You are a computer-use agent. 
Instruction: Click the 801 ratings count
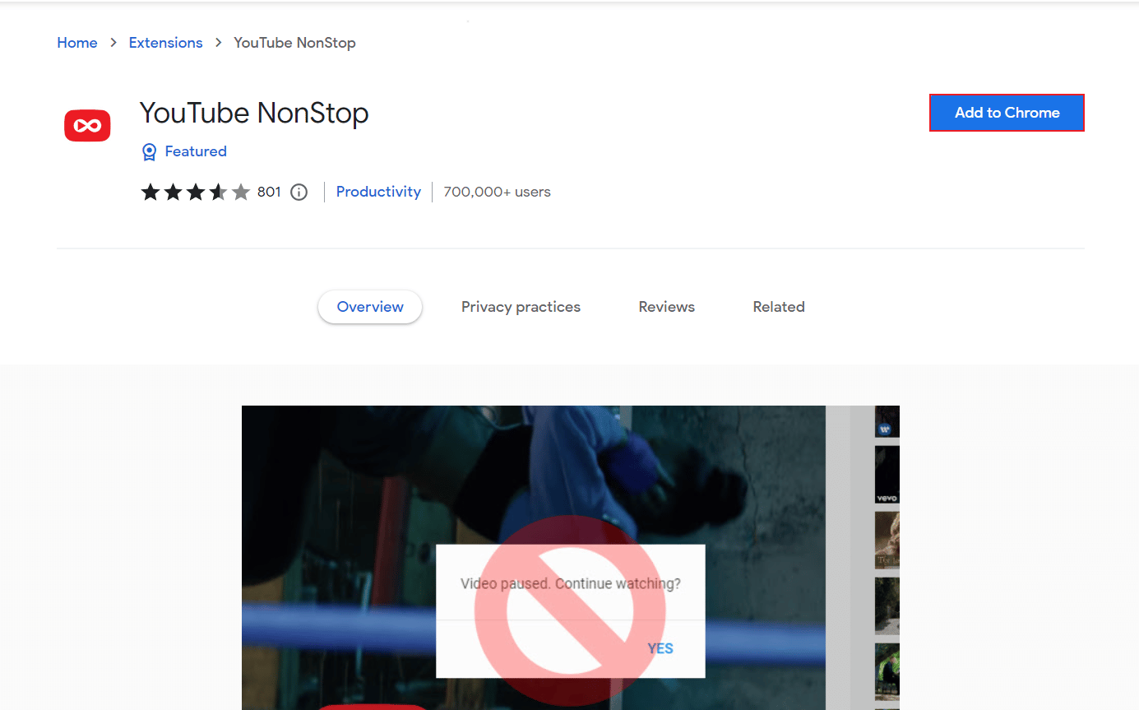click(269, 192)
